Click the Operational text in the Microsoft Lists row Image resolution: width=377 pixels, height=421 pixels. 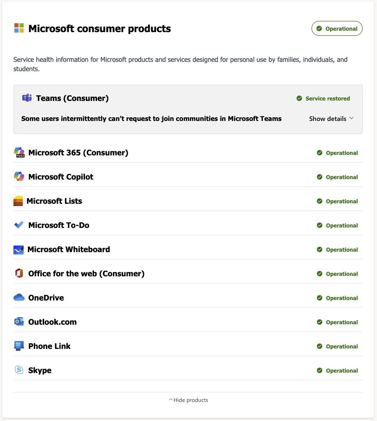[x=342, y=201]
